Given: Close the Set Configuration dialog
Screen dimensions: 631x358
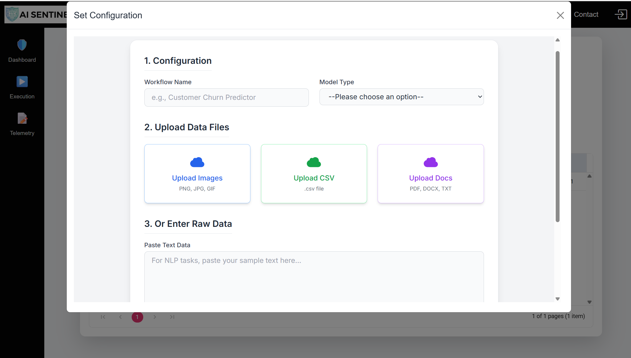Looking at the screenshot, I should point(560,15).
